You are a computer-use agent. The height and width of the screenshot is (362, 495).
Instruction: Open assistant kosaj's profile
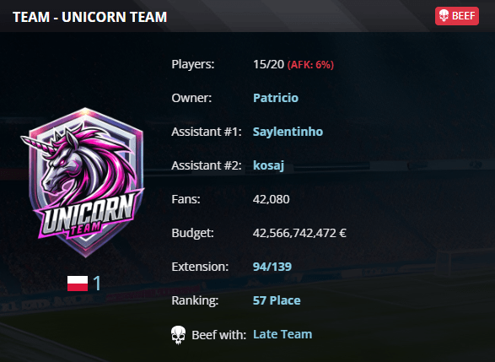click(268, 165)
